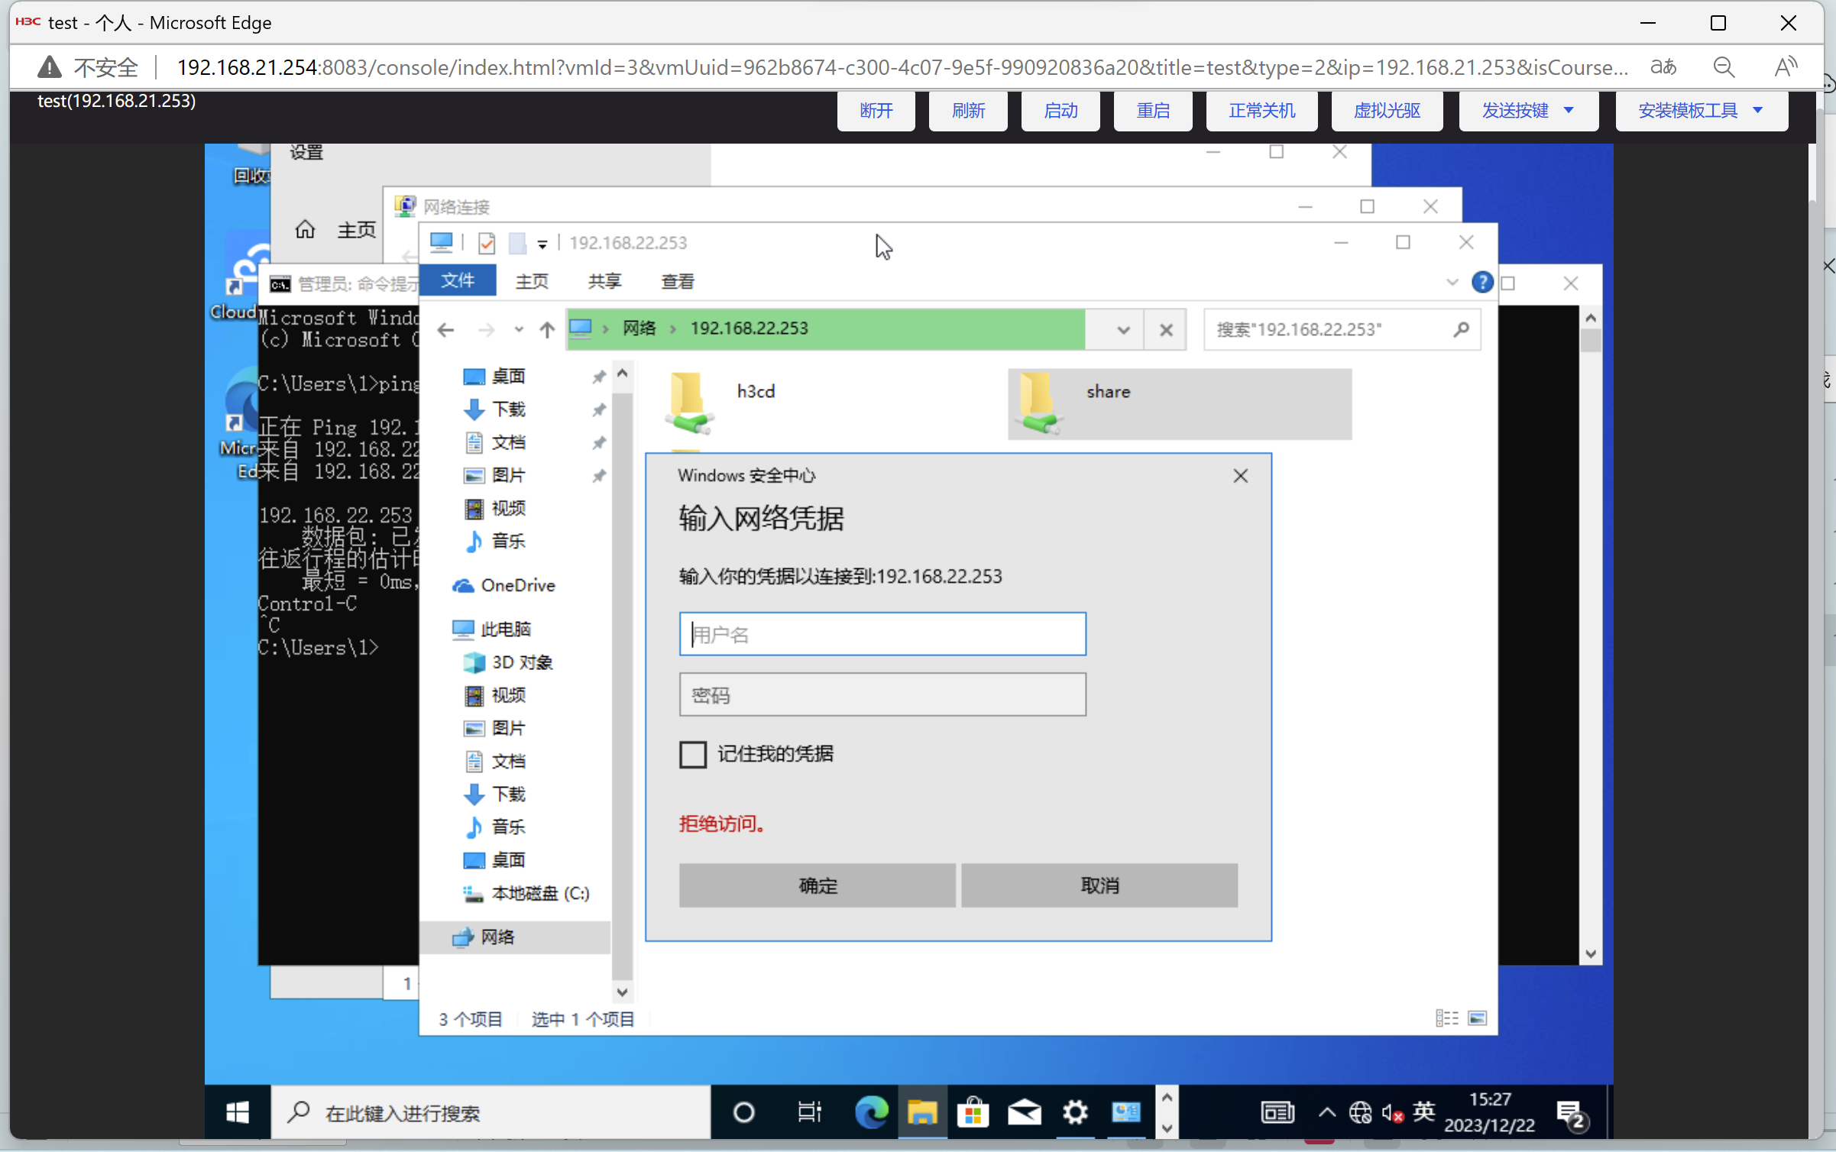Click into the 密码 password field

882,694
